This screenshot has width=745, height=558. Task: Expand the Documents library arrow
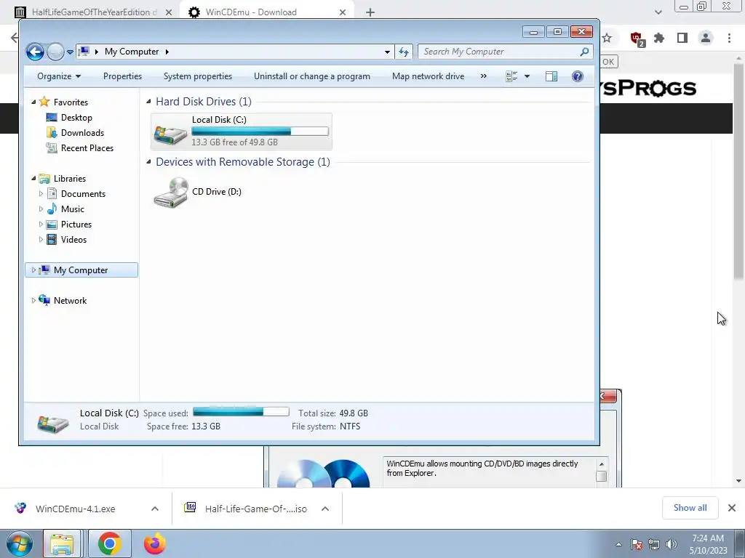point(41,193)
